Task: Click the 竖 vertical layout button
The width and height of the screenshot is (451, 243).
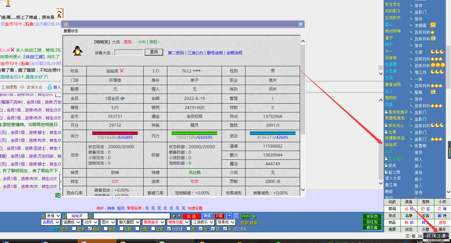Action: pos(236,216)
